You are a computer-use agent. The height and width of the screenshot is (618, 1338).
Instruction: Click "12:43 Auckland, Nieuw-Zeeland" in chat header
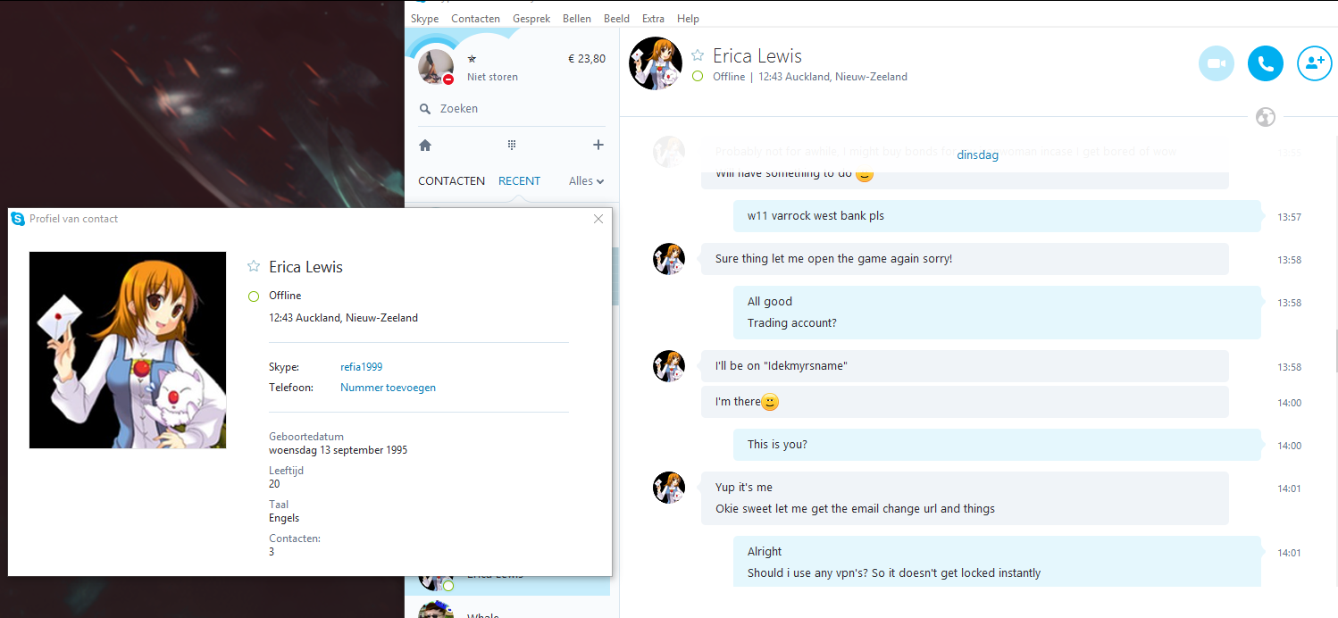[x=832, y=77]
